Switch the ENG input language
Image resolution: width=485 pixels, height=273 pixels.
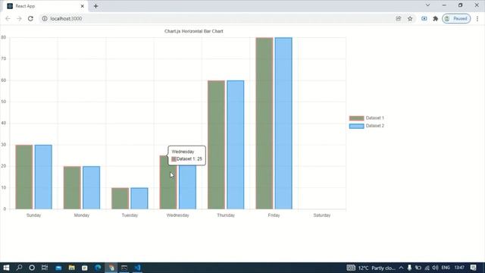pyautogui.click(x=446, y=268)
